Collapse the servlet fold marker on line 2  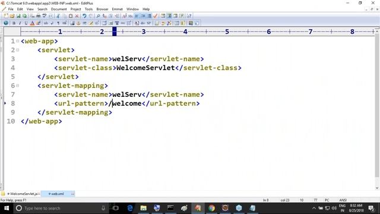[18, 50]
